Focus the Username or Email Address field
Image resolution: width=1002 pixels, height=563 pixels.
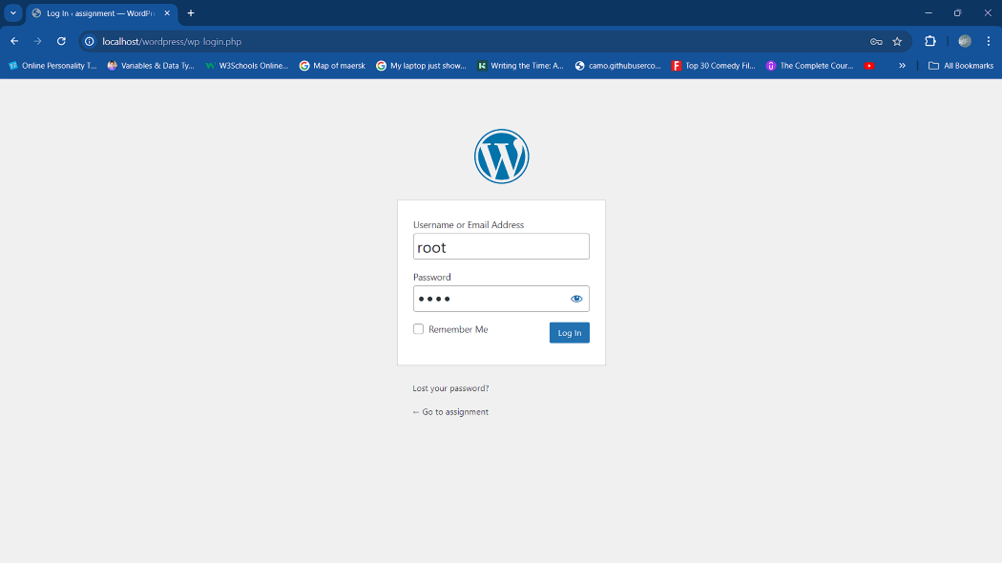point(501,246)
